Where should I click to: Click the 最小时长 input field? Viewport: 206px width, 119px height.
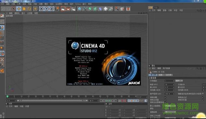coord(169,87)
